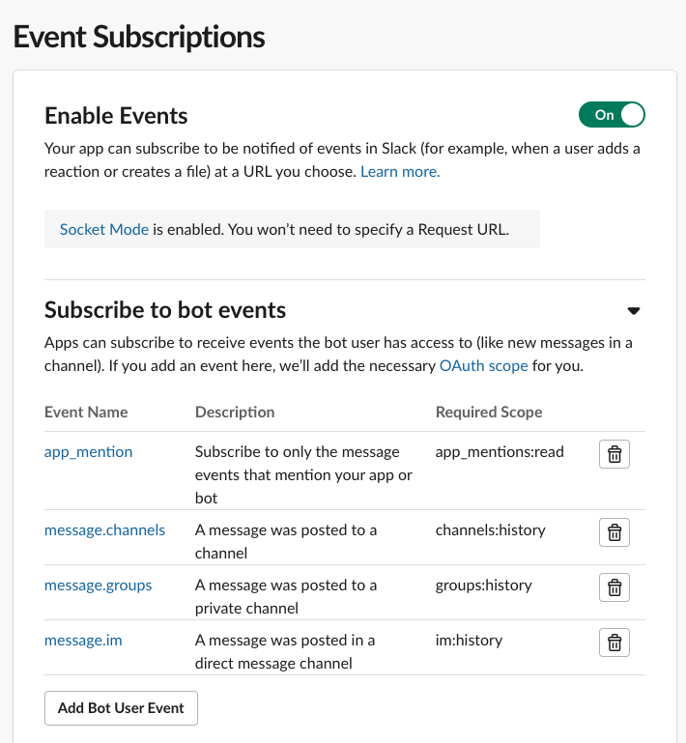Open the message.channels event link

(x=104, y=529)
